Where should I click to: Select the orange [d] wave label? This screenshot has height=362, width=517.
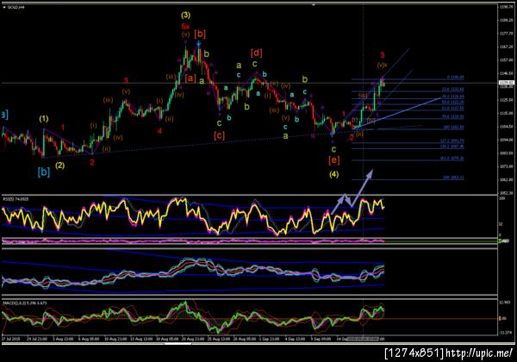(256, 53)
